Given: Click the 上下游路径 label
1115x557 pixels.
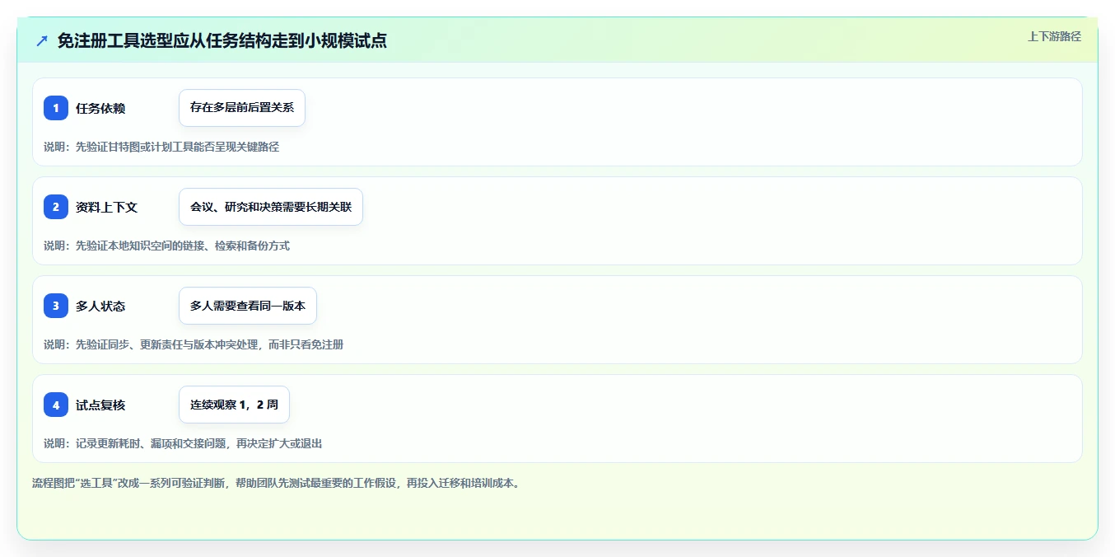Looking at the screenshot, I should (x=1054, y=36).
